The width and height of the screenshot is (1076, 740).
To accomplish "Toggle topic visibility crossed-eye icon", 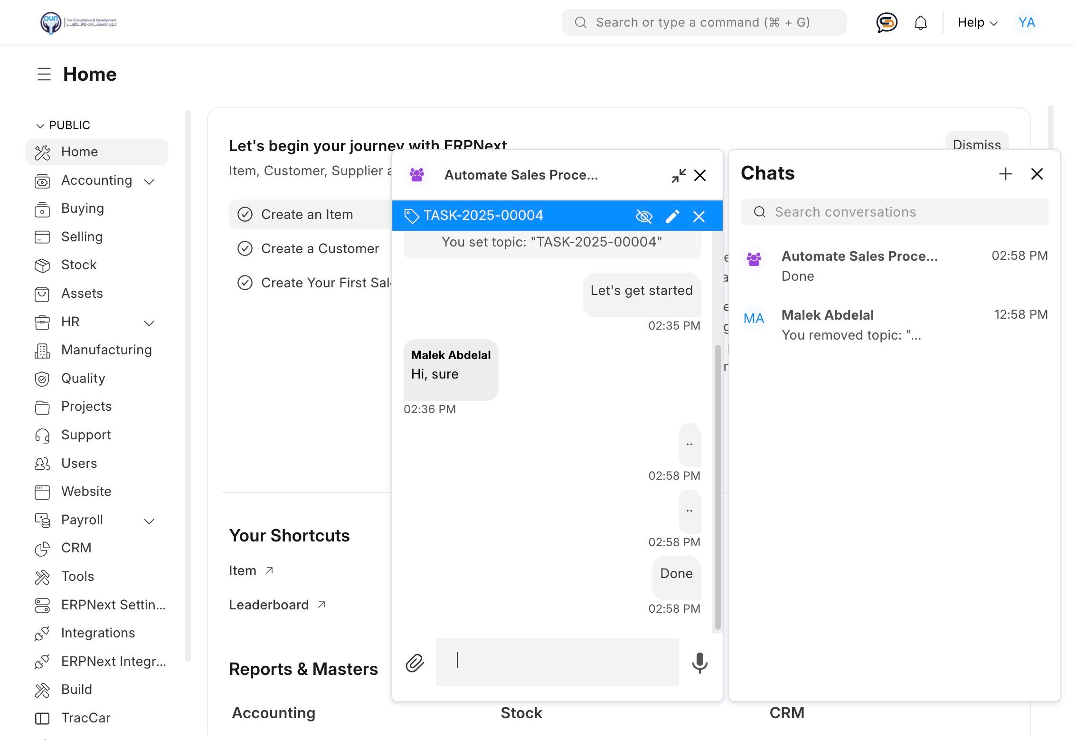I will pyautogui.click(x=643, y=216).
